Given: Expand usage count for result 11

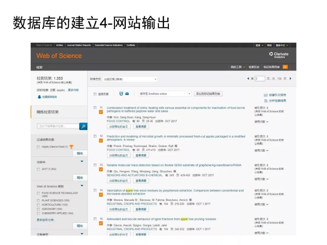Looking at the screenshot, I should (x=261, y=121).
